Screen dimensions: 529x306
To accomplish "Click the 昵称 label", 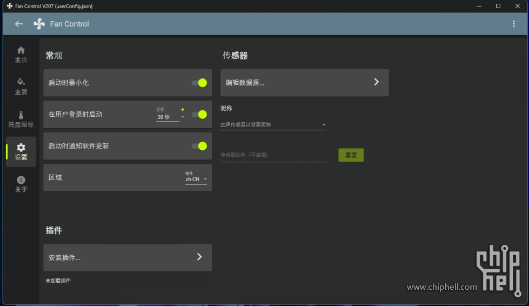I will (226, 108).
